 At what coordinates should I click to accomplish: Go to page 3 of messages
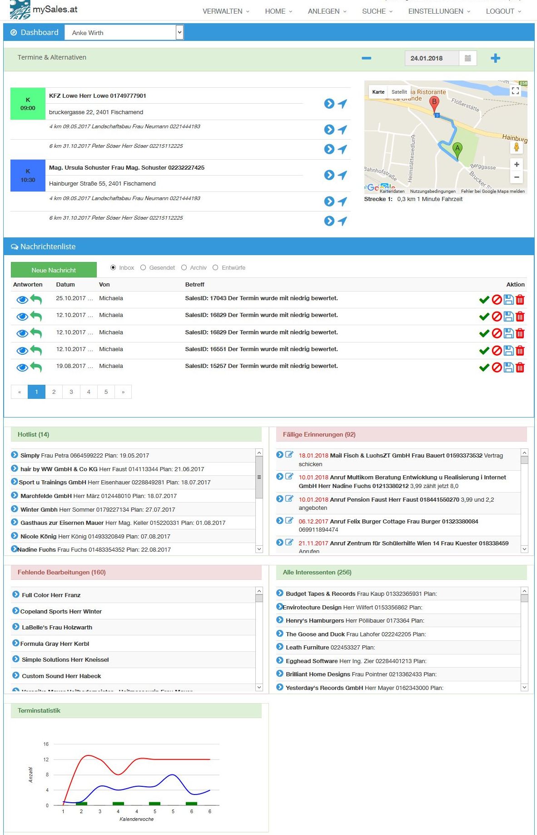(x=71, y=392)
